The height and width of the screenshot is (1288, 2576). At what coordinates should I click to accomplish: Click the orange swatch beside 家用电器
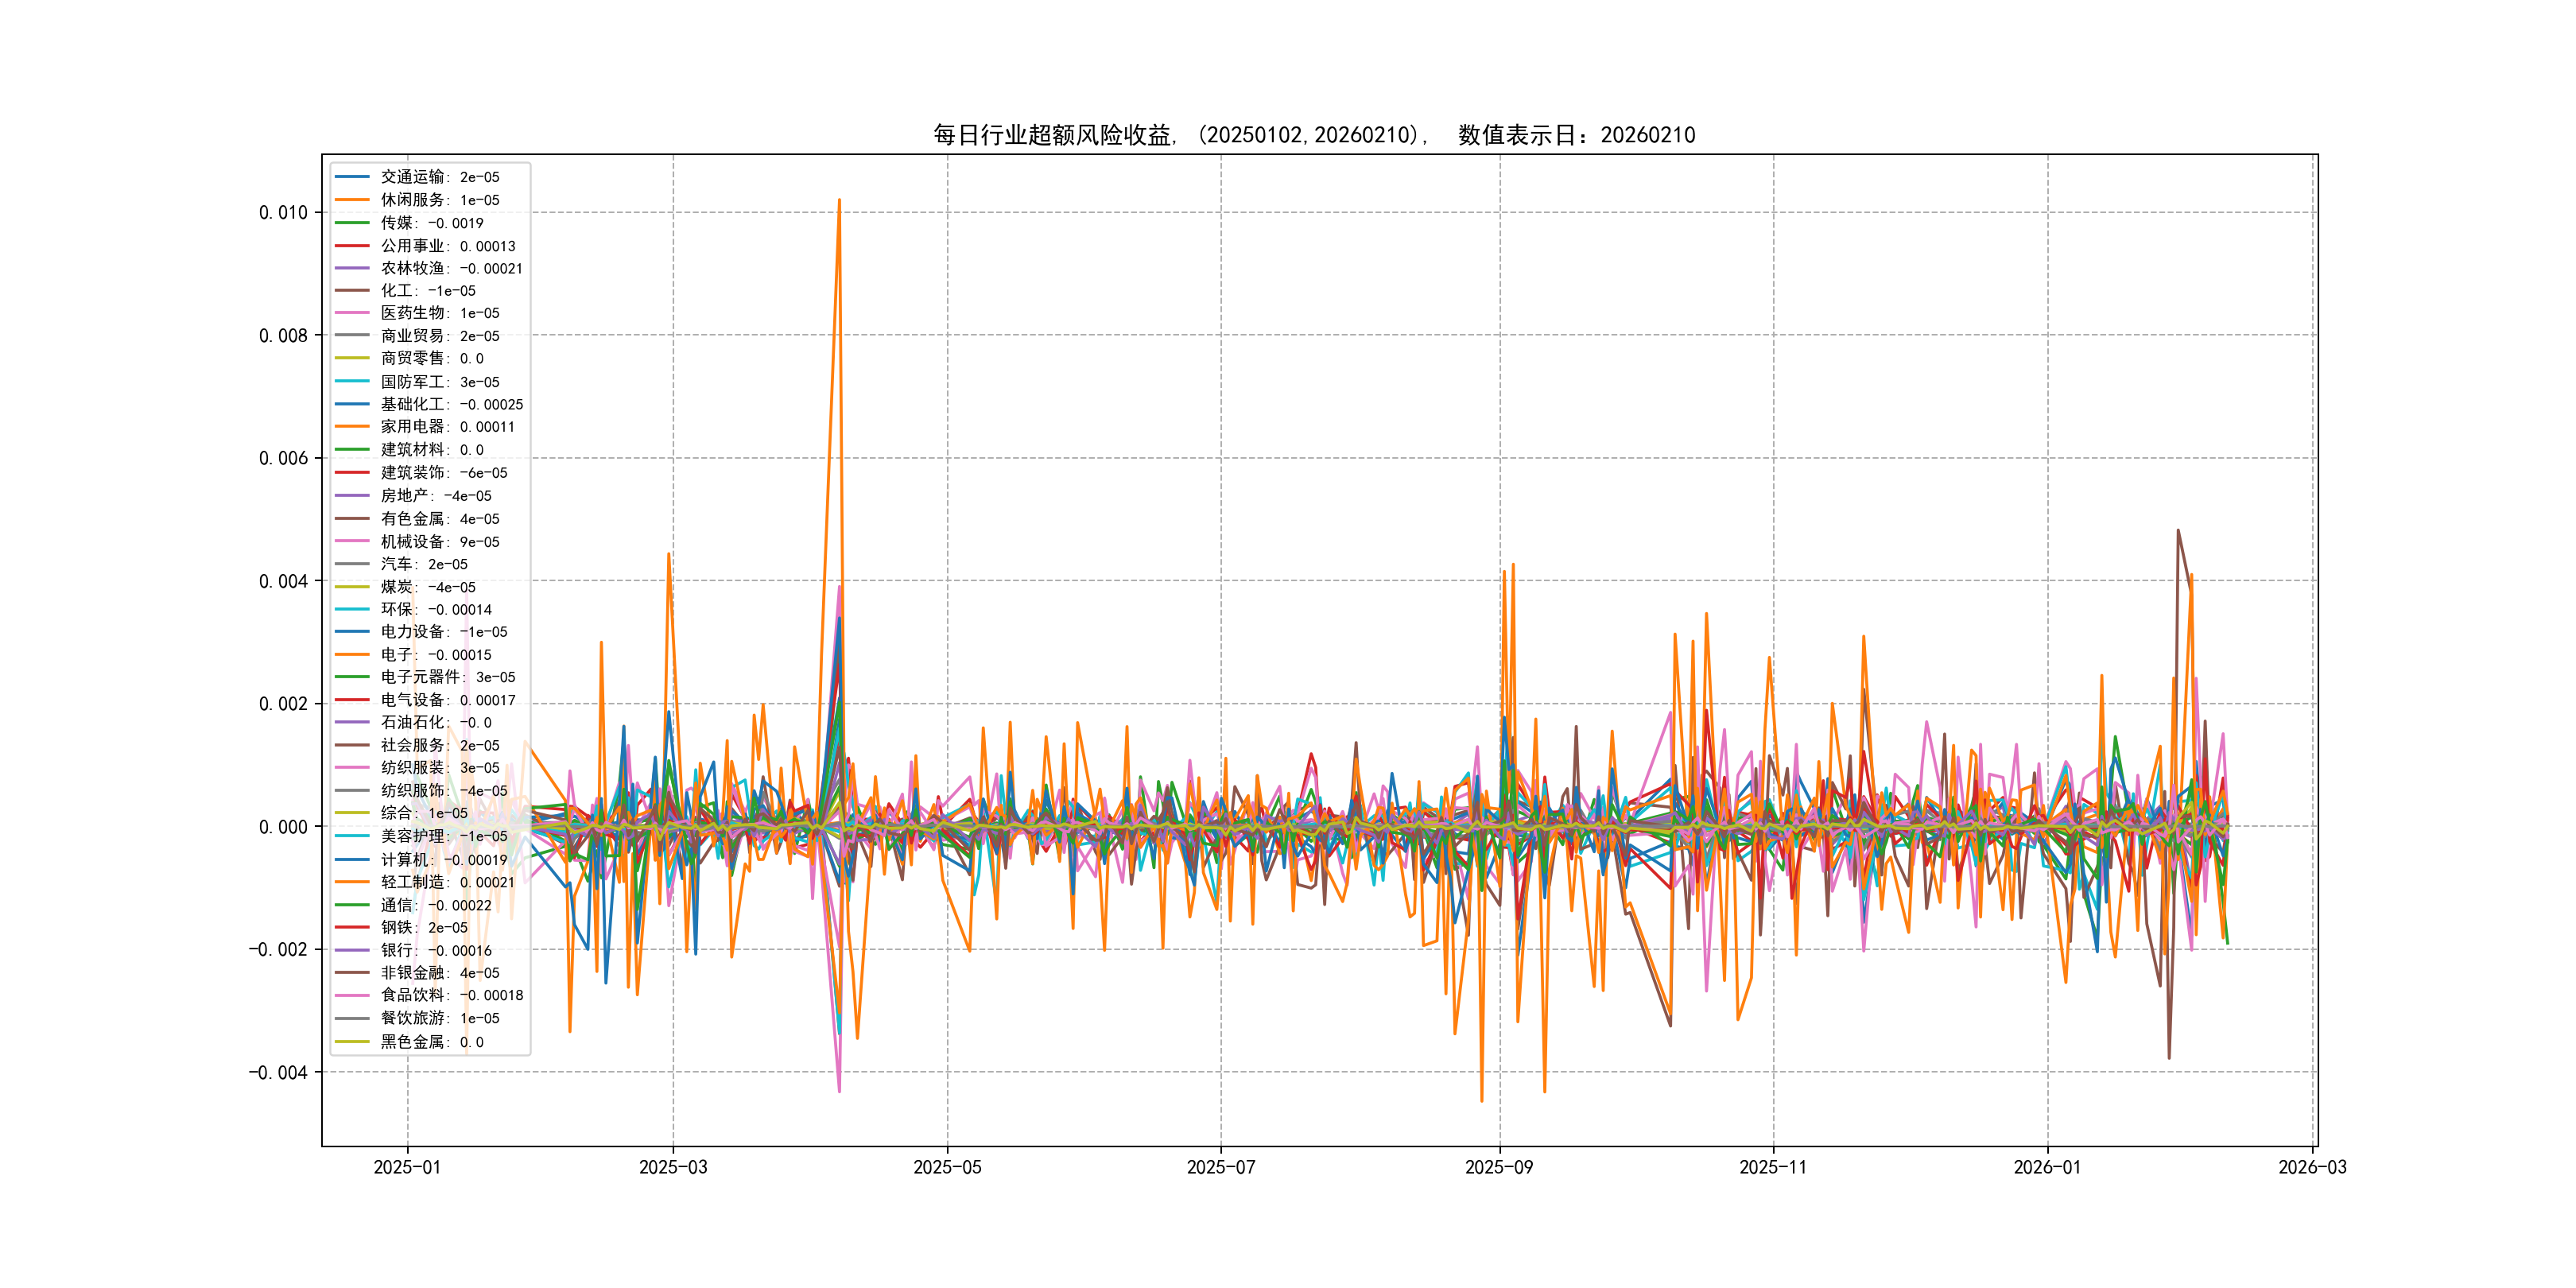(x=352, y=427)
